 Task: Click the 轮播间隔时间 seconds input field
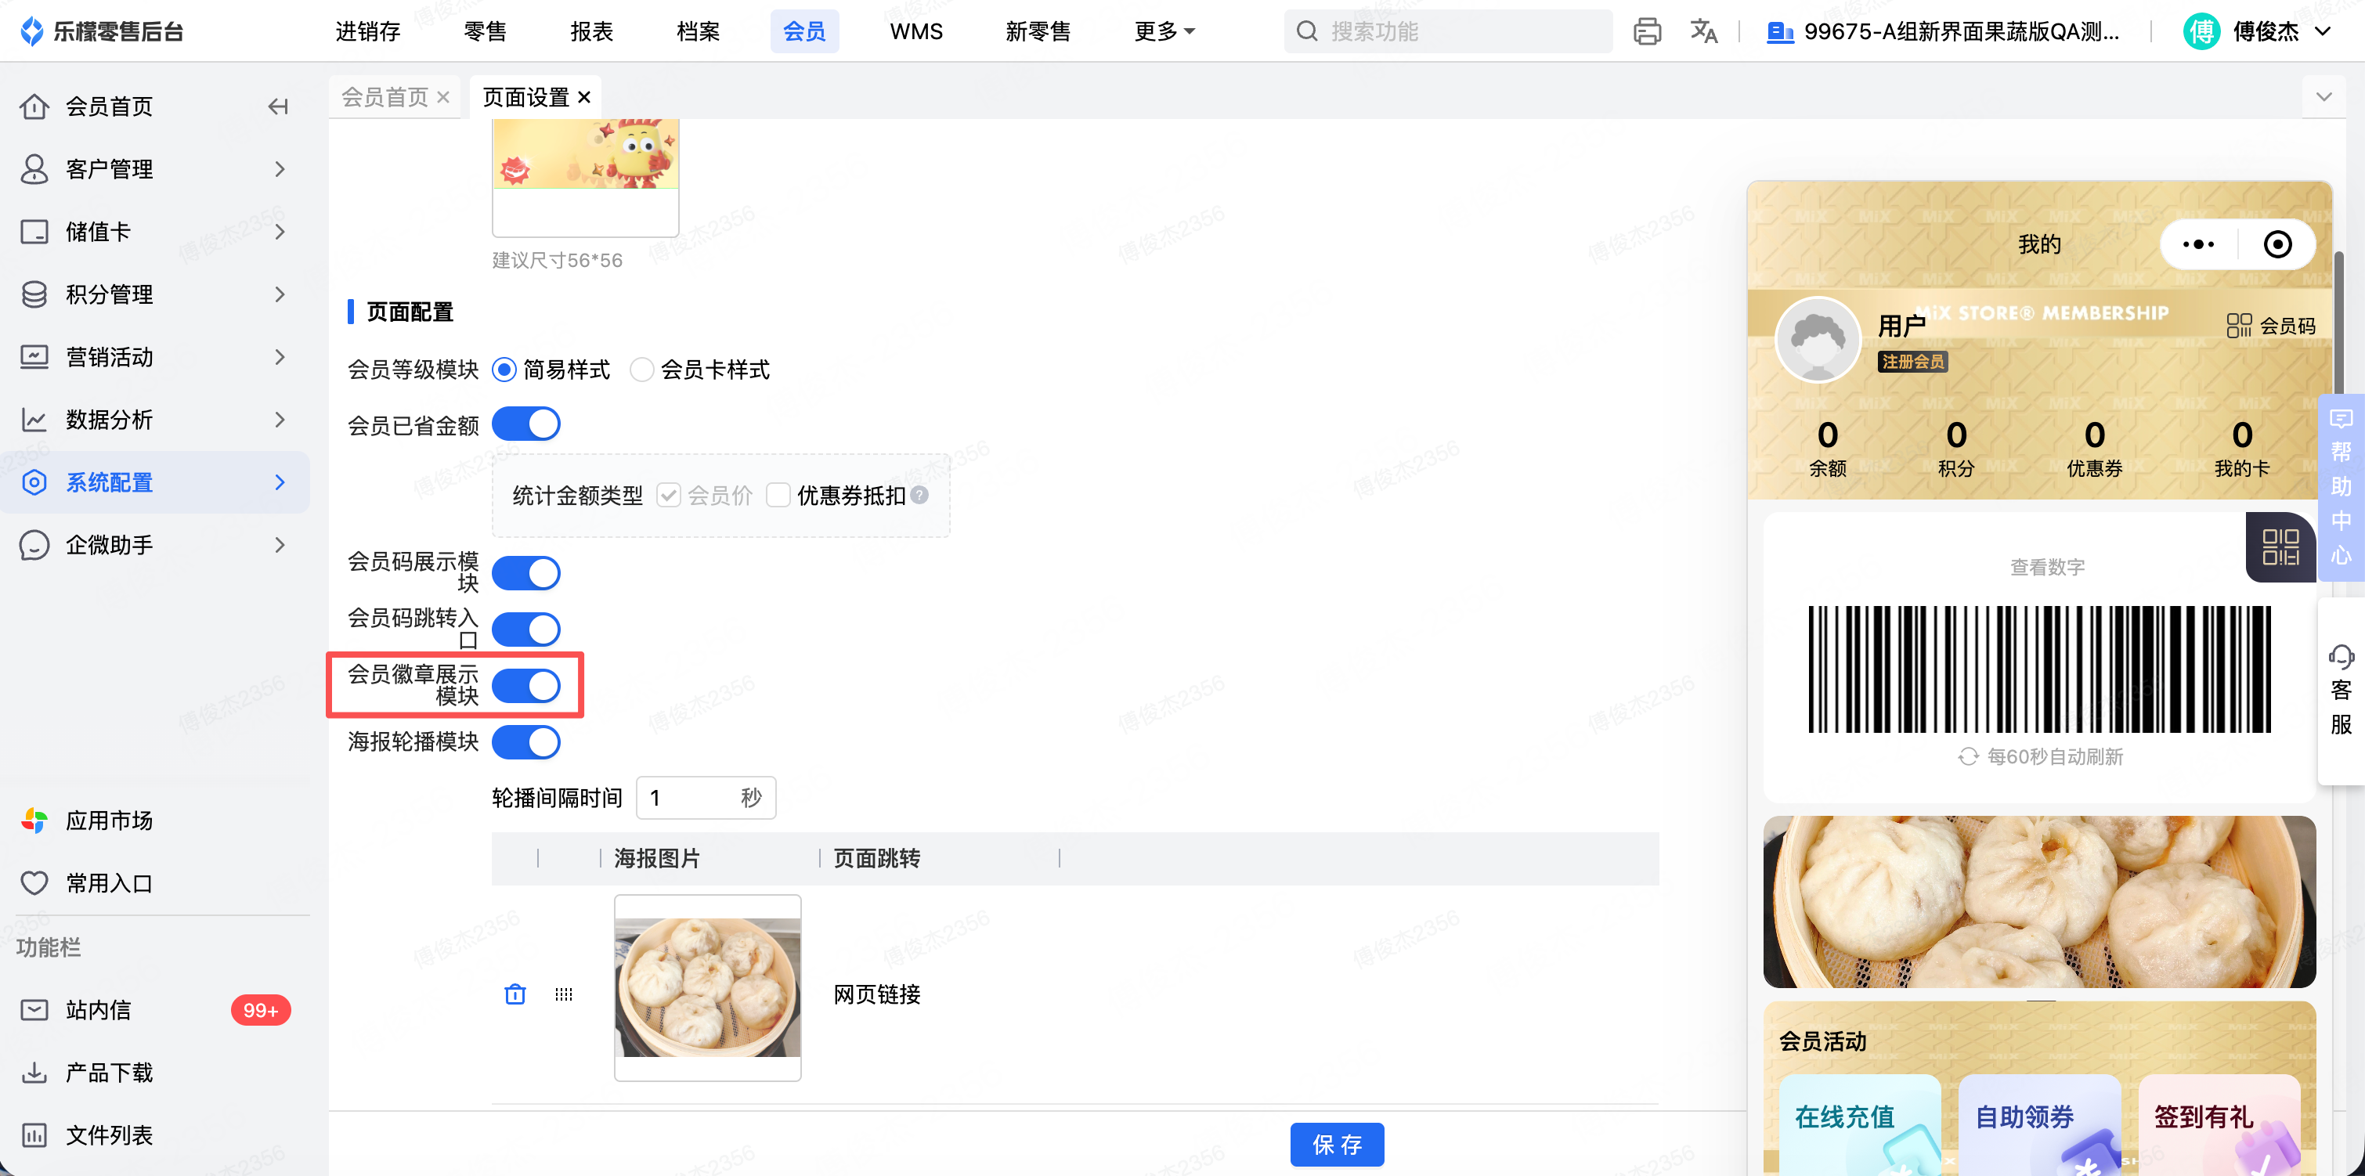[x=688, y=798]
